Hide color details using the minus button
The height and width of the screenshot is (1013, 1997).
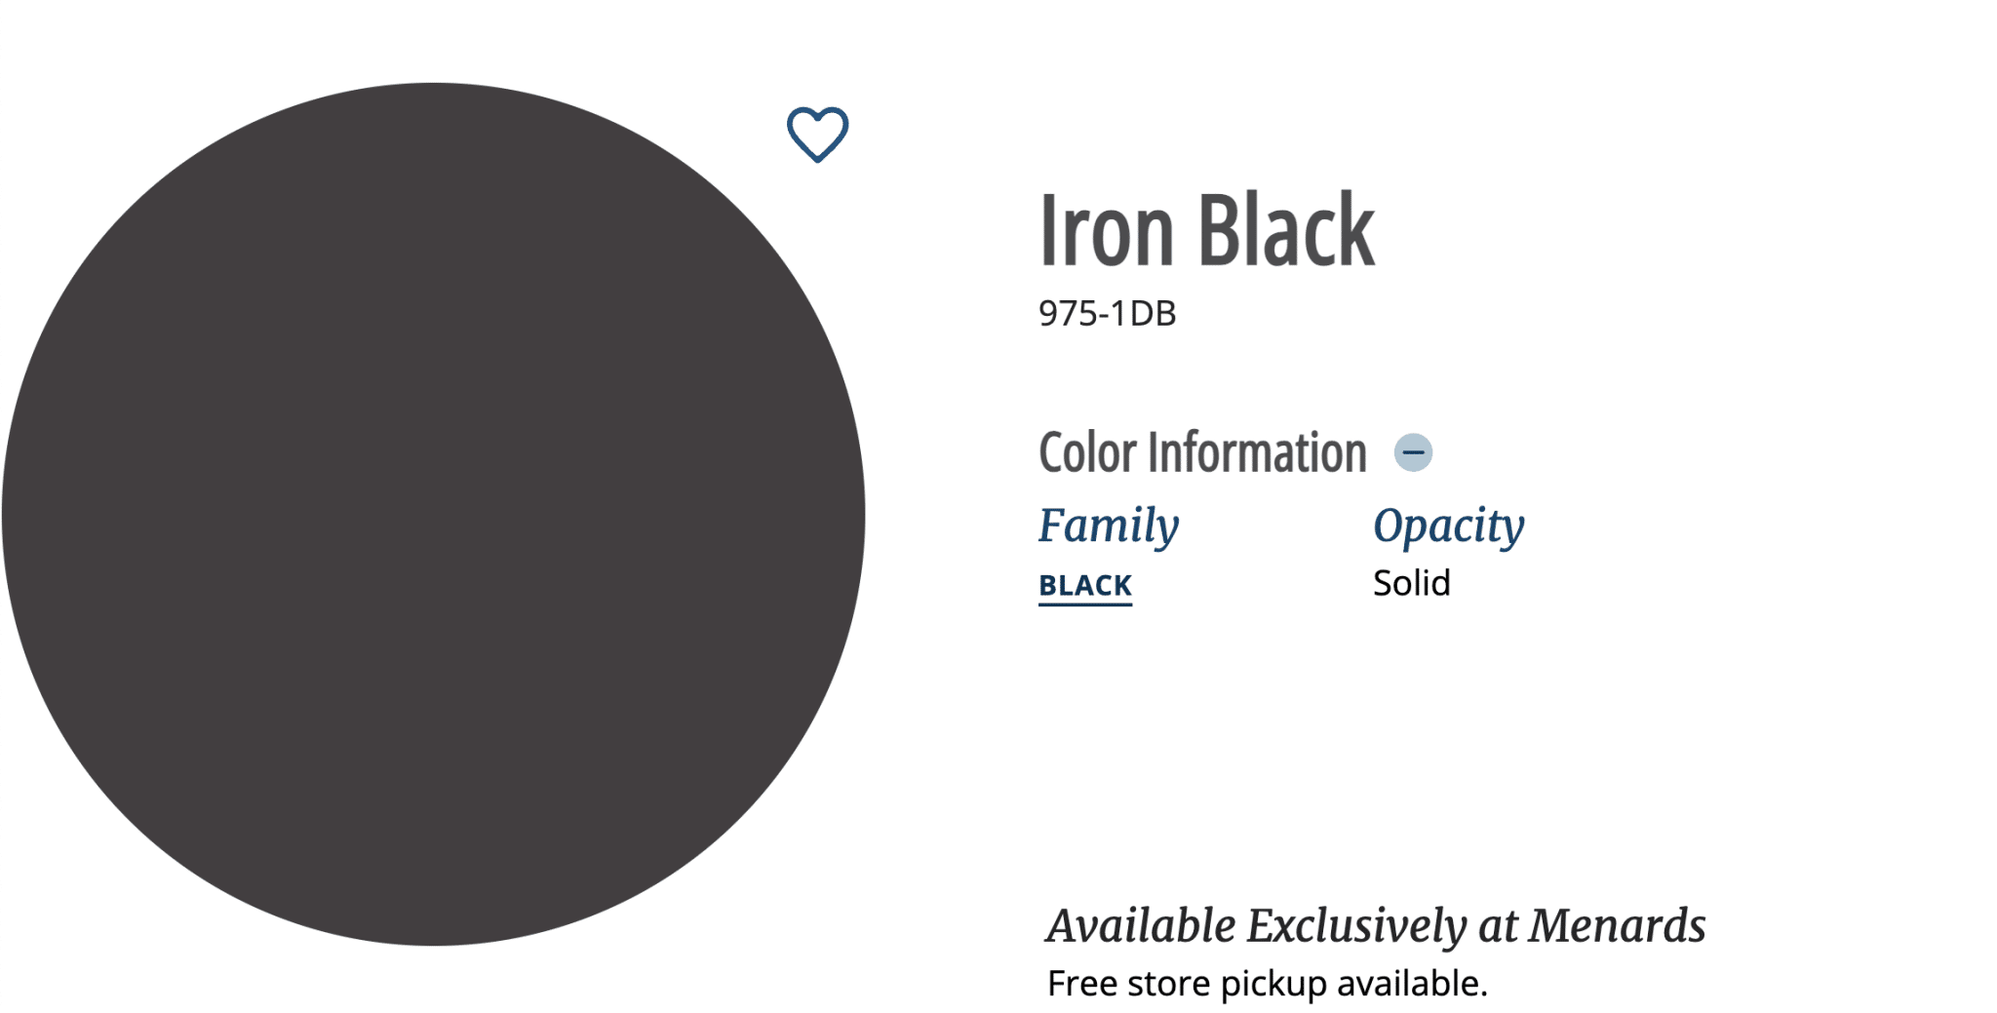click(1413, 452)
